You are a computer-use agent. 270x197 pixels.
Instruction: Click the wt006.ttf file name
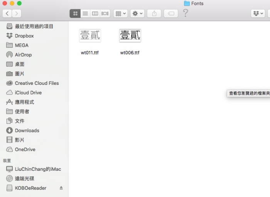[130, 53]
